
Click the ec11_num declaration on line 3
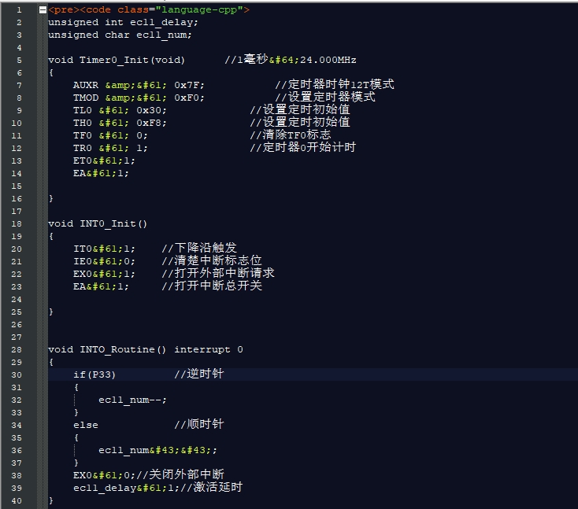[164, 35]
